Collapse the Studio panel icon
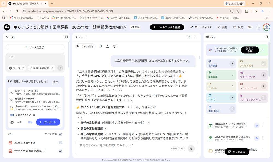 (x=267, y=37)
